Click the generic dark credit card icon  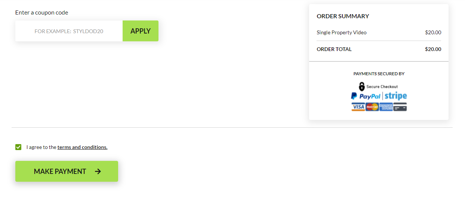point(400,107)
